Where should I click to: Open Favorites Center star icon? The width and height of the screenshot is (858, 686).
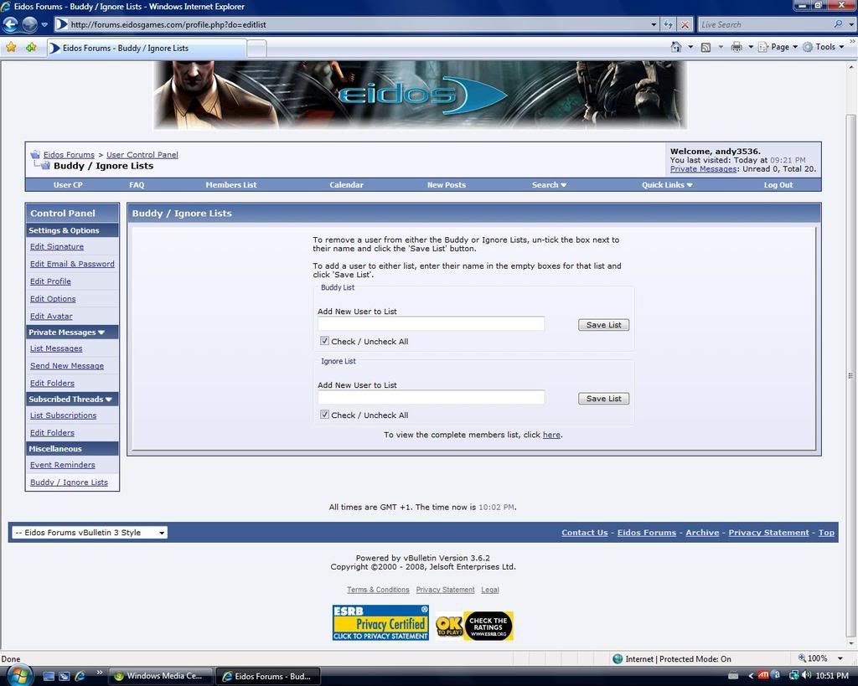(x=11, y=47)
